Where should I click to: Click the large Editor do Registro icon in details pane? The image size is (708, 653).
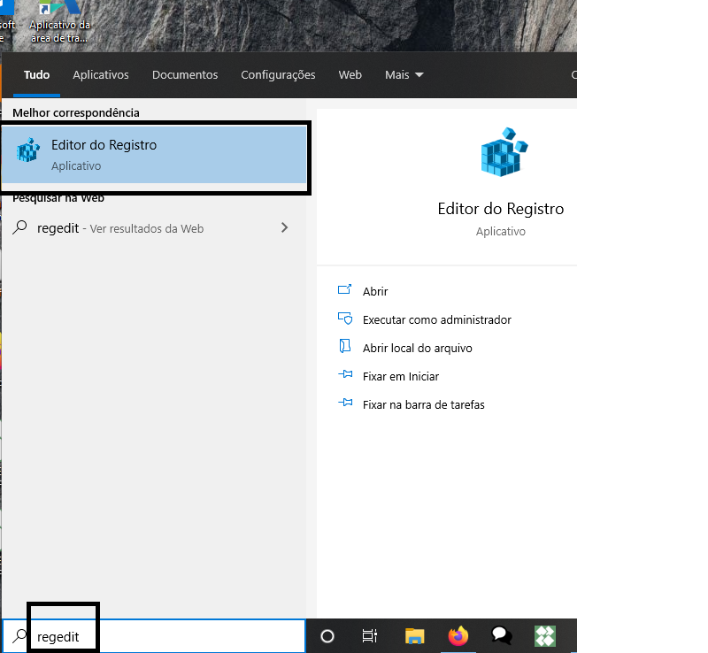(501, 153)
